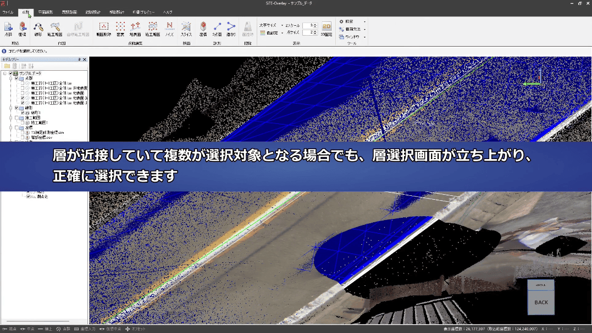The image size is (592, 333).
Task: Click the 座標 import icon in the 取込 group
Action: [23, 29]
